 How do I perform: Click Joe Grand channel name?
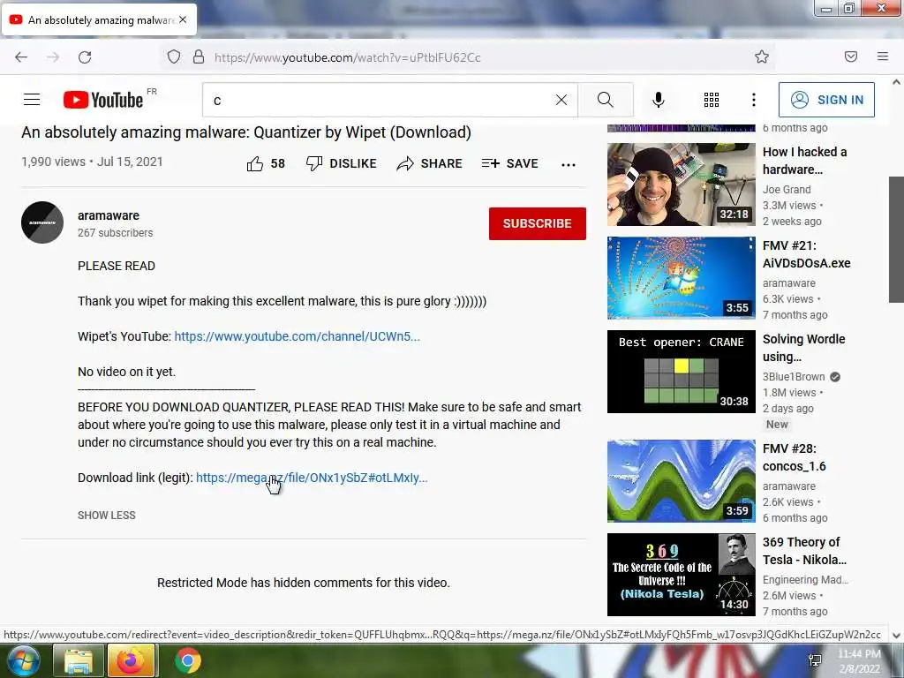click(787, 190)
